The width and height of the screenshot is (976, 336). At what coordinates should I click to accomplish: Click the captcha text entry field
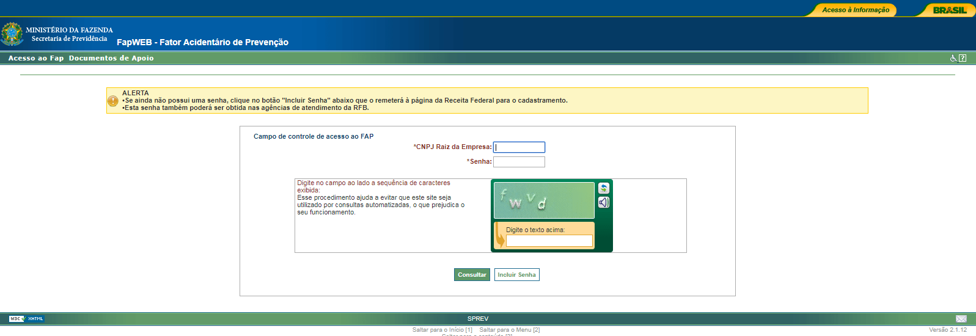[549, 241]
